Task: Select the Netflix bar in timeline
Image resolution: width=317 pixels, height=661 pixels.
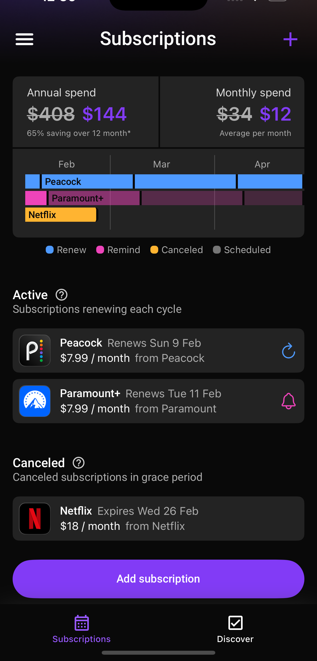Action: [61, 215]
